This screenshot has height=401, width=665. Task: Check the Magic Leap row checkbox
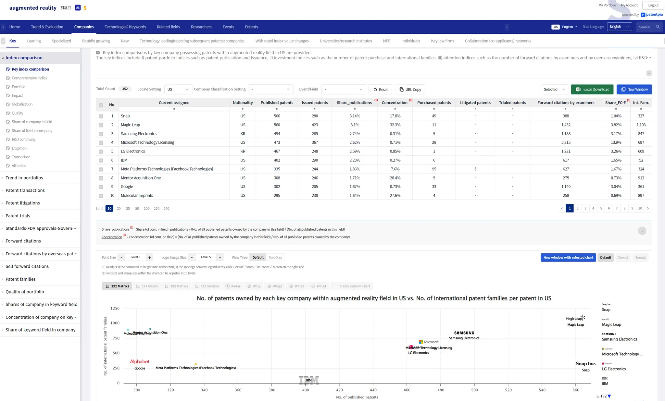[101, 125]
